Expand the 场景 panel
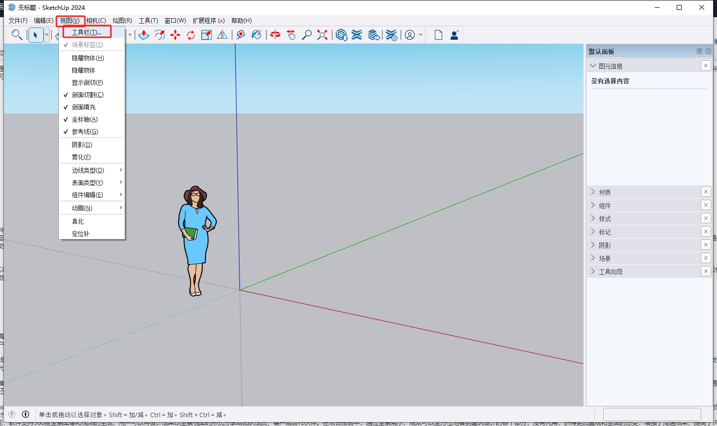This screenshot has width=717, height=426. pos(593,258)
